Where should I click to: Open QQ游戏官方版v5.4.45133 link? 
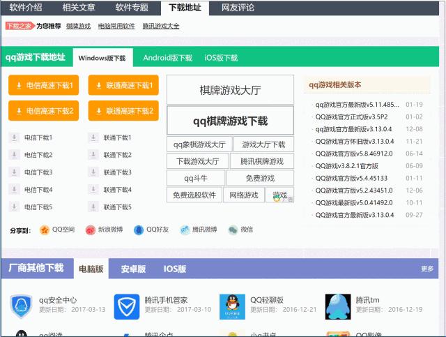(x=351, y=178)
